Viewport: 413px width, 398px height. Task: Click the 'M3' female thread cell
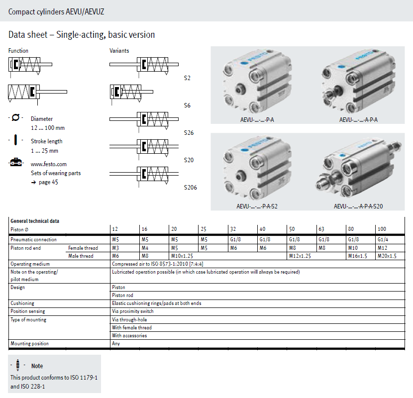tap(115, 248)
